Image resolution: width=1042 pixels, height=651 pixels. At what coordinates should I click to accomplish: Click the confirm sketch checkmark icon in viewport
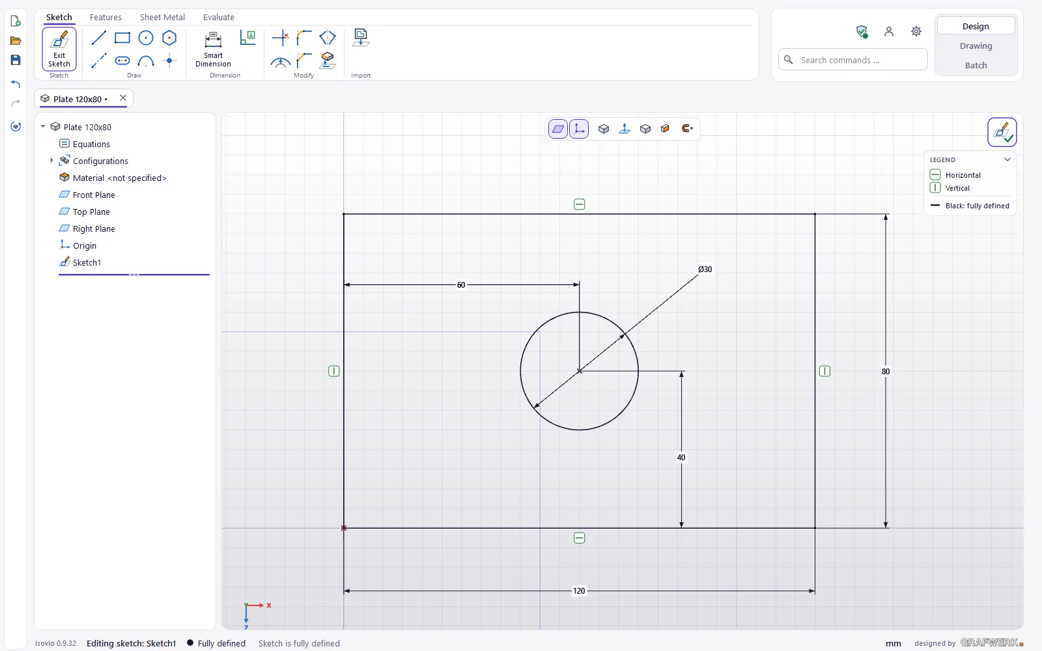click(x=1002, y=132)
